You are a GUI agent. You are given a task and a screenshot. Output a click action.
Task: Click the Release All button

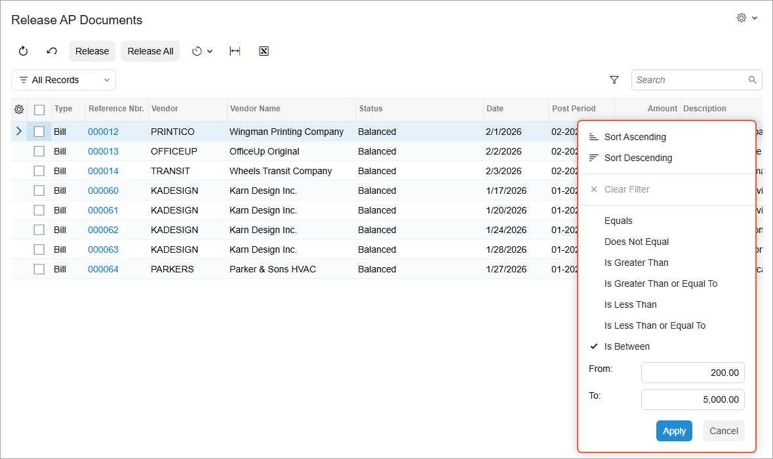(150, 51)
